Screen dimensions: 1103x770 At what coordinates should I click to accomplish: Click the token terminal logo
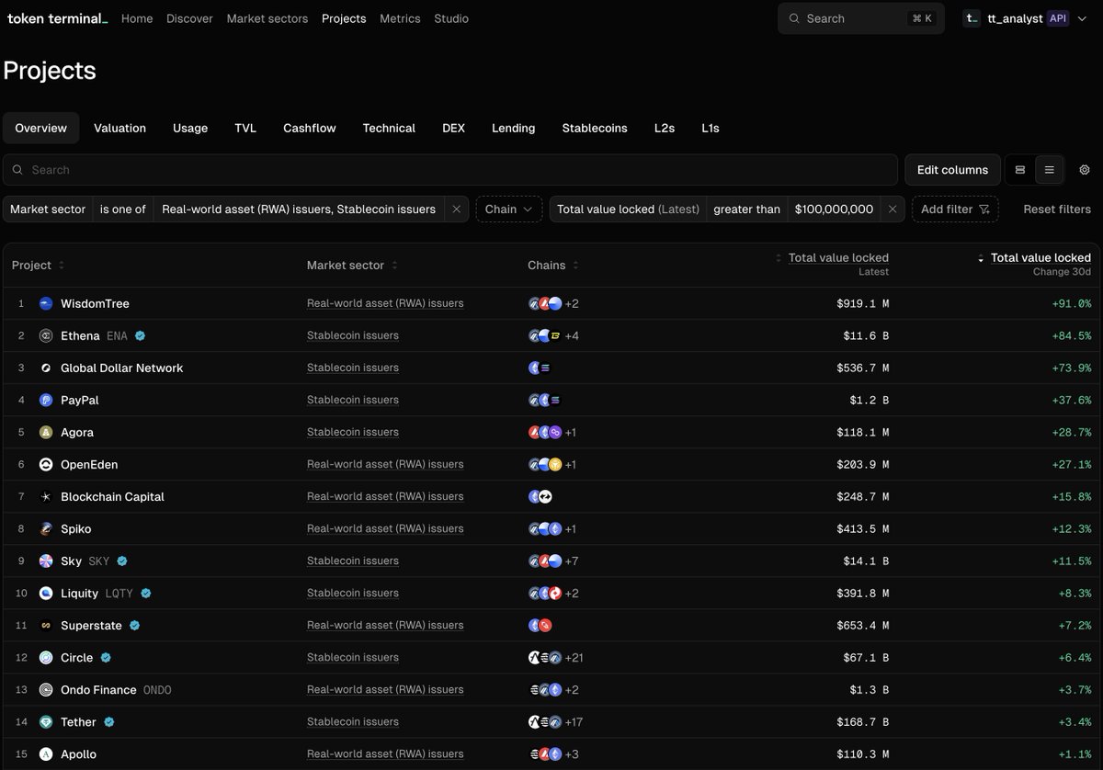coord(57,18)
